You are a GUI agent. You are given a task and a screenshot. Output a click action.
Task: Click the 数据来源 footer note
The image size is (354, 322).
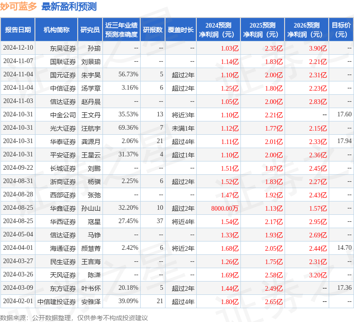74,318
